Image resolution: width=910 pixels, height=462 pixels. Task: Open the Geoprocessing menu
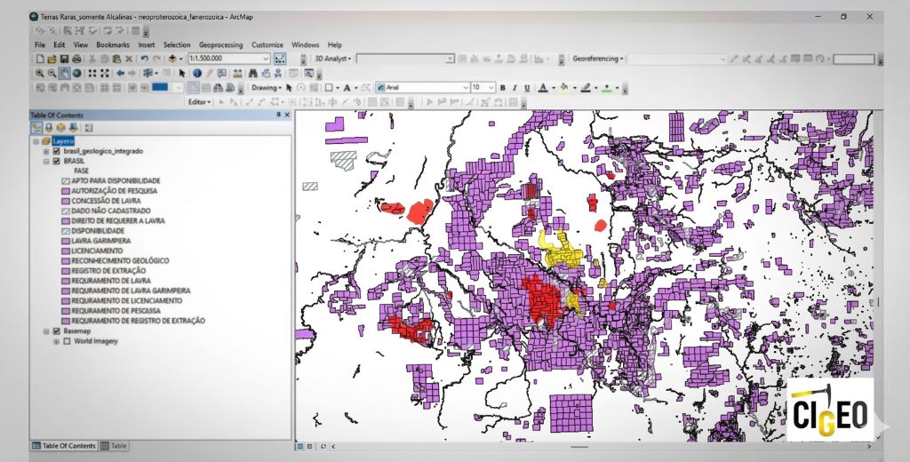[221, 44]
